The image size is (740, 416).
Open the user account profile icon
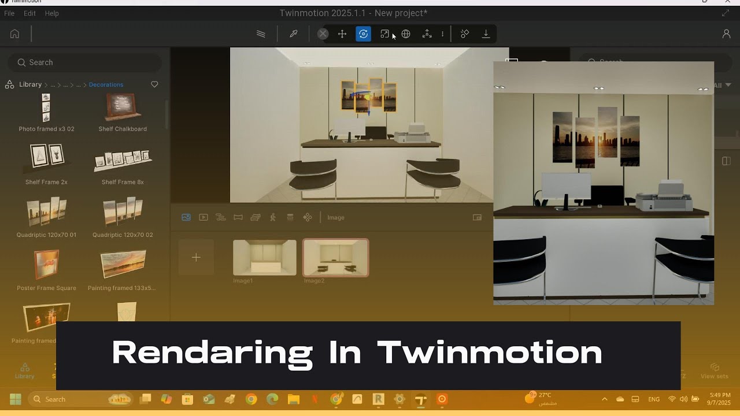click(x=727, y=34)
